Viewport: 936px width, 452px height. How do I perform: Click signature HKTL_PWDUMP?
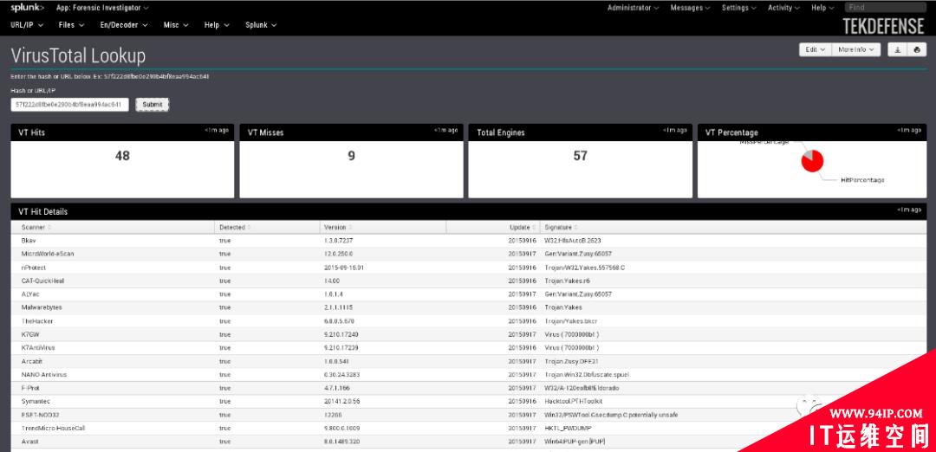568,428
